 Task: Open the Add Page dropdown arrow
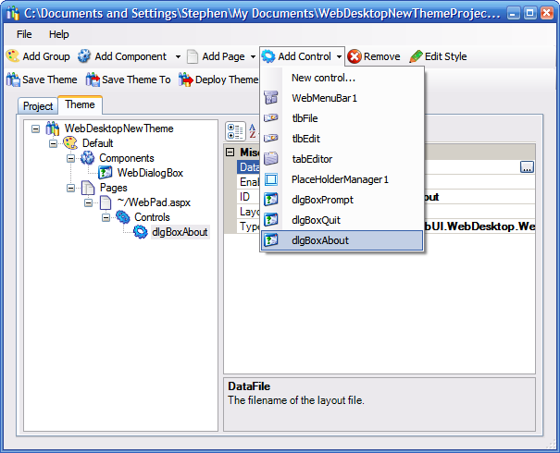252,56
